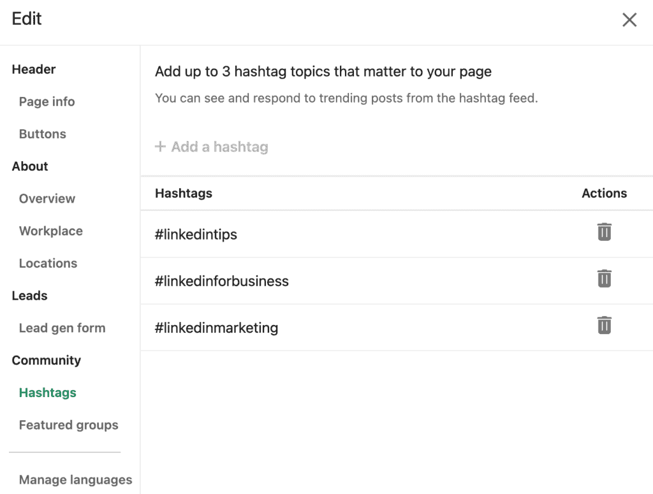Go to Buttons settings
The width and height of the screenshot is (653, 494).
click(x=43, y=134)
